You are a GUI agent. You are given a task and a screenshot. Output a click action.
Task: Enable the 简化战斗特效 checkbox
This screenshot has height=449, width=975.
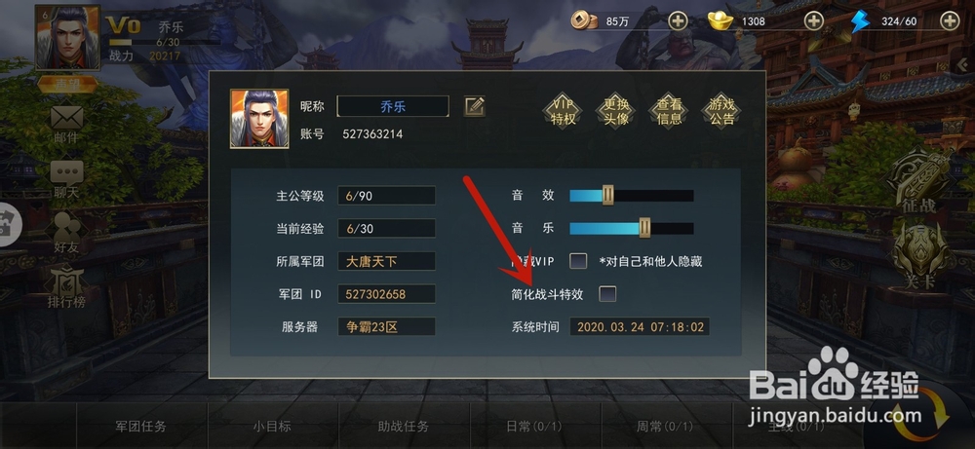point(607,294)
